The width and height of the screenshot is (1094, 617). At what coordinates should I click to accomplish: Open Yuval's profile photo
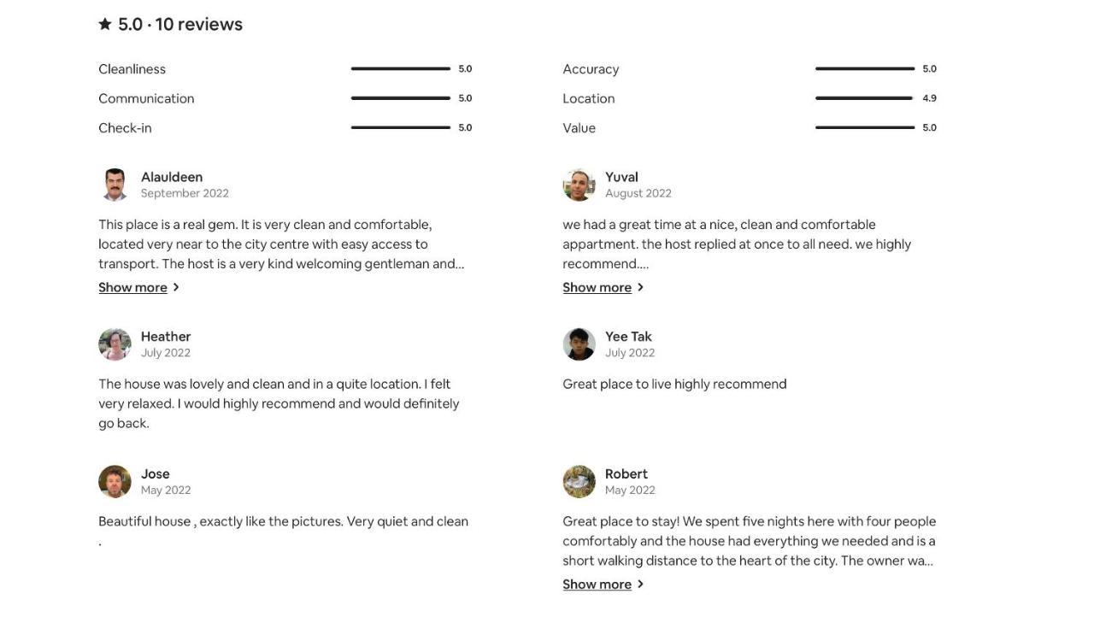pos(579,185)
